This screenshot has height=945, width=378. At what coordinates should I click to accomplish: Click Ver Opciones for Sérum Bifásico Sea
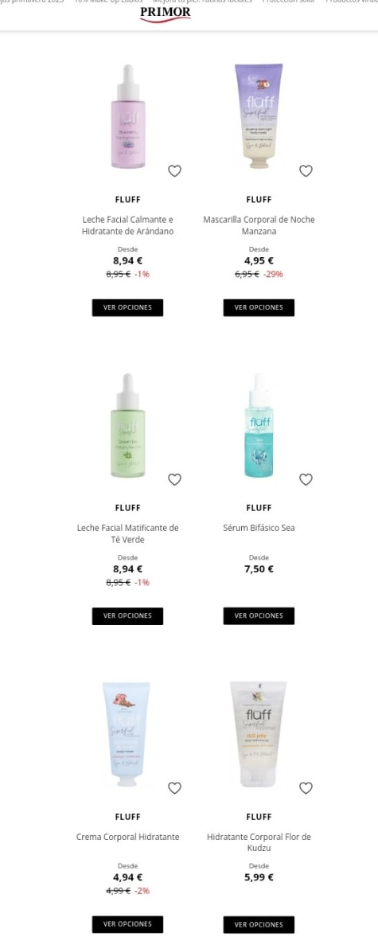(259, 616)
